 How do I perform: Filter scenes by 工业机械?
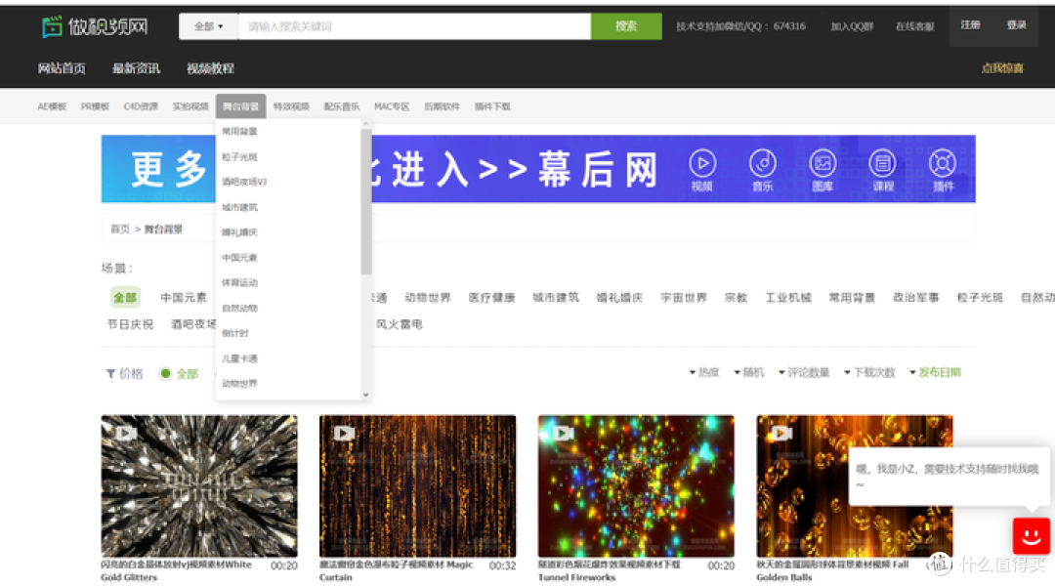(788, 297)
